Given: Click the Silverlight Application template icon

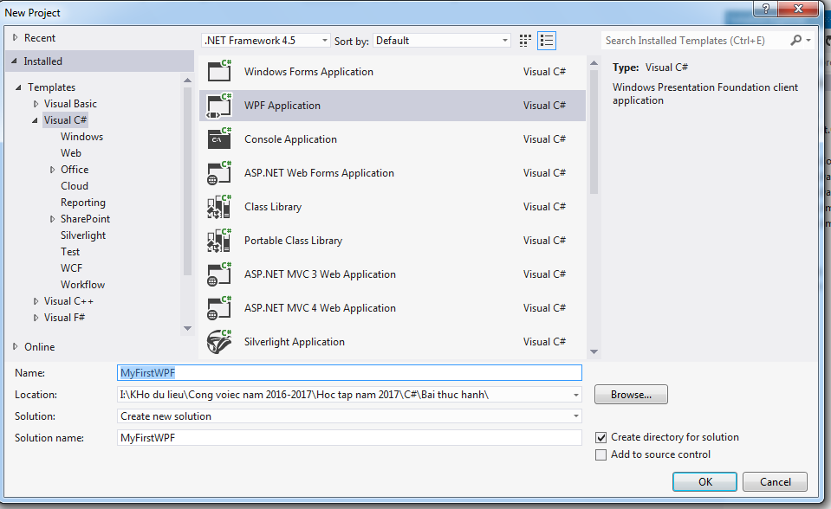Looking at the screenshot, I should [219, 342].
